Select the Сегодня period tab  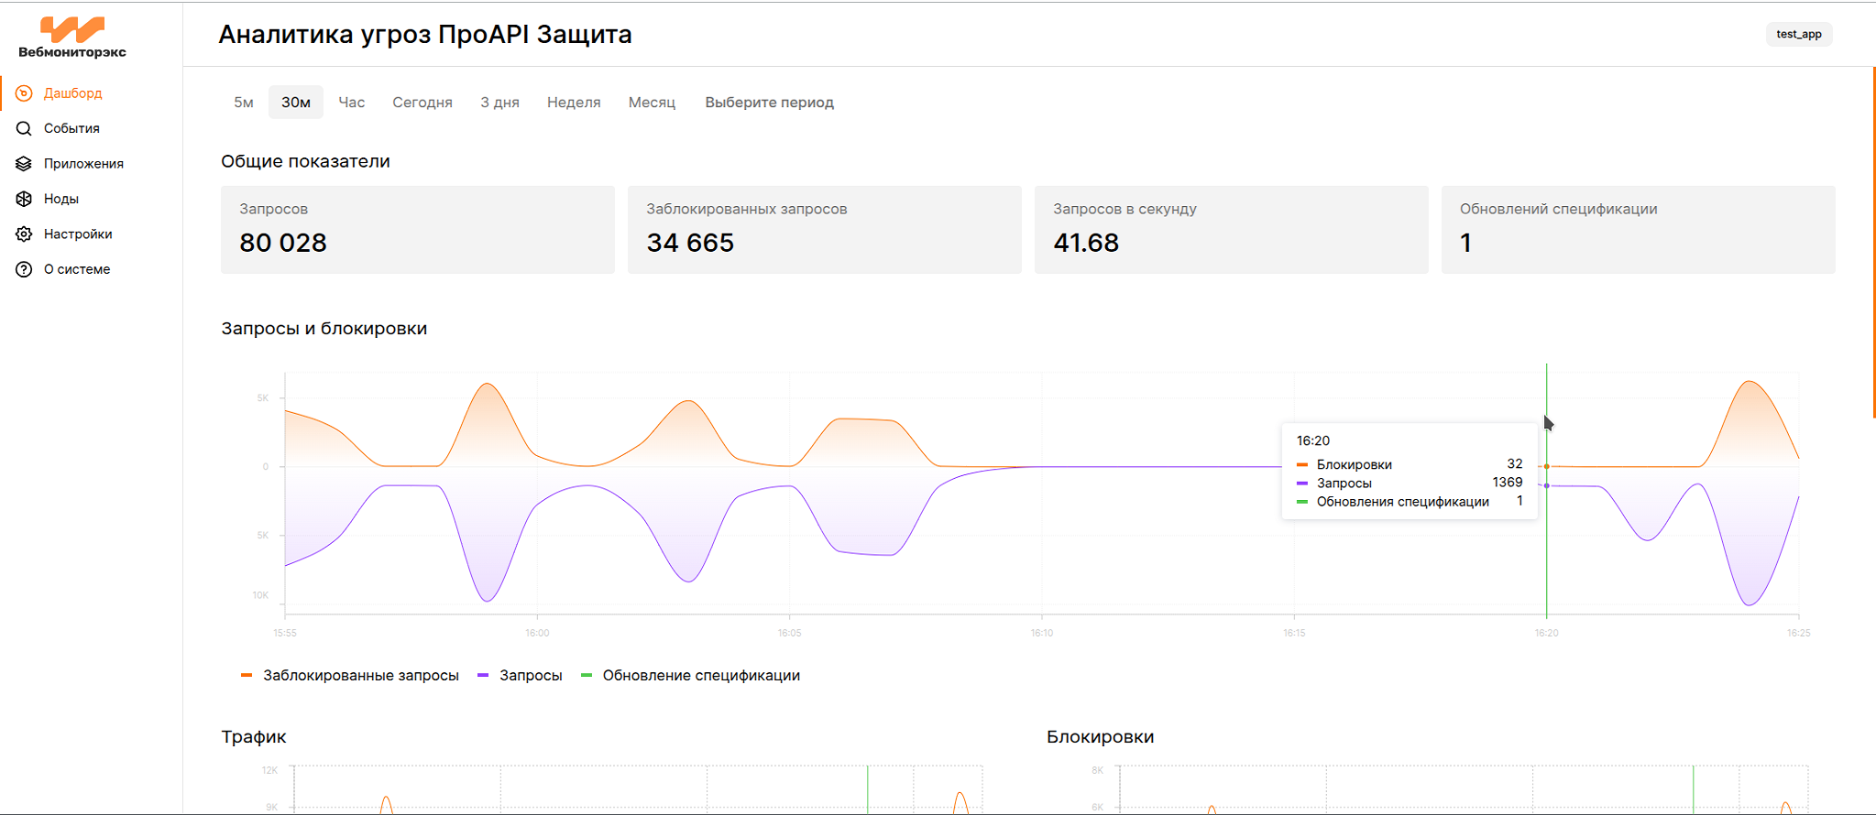pyautogui.click(x=422, y=103)
